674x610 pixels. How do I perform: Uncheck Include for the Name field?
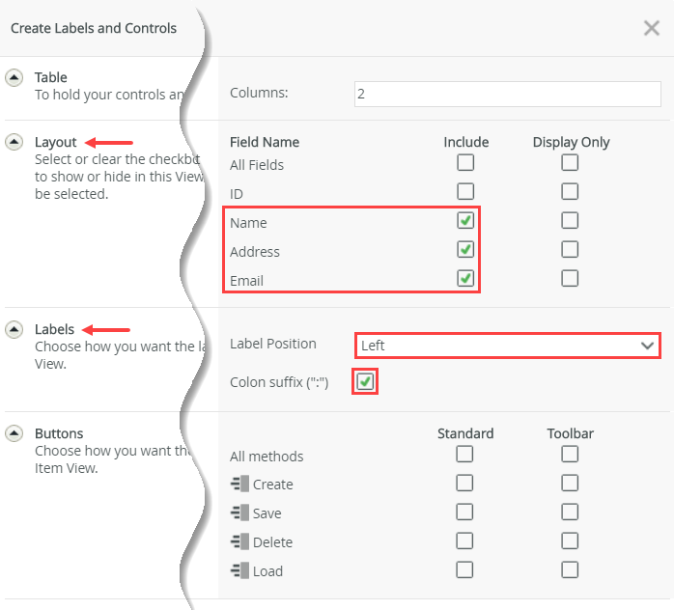coord(465,220)
